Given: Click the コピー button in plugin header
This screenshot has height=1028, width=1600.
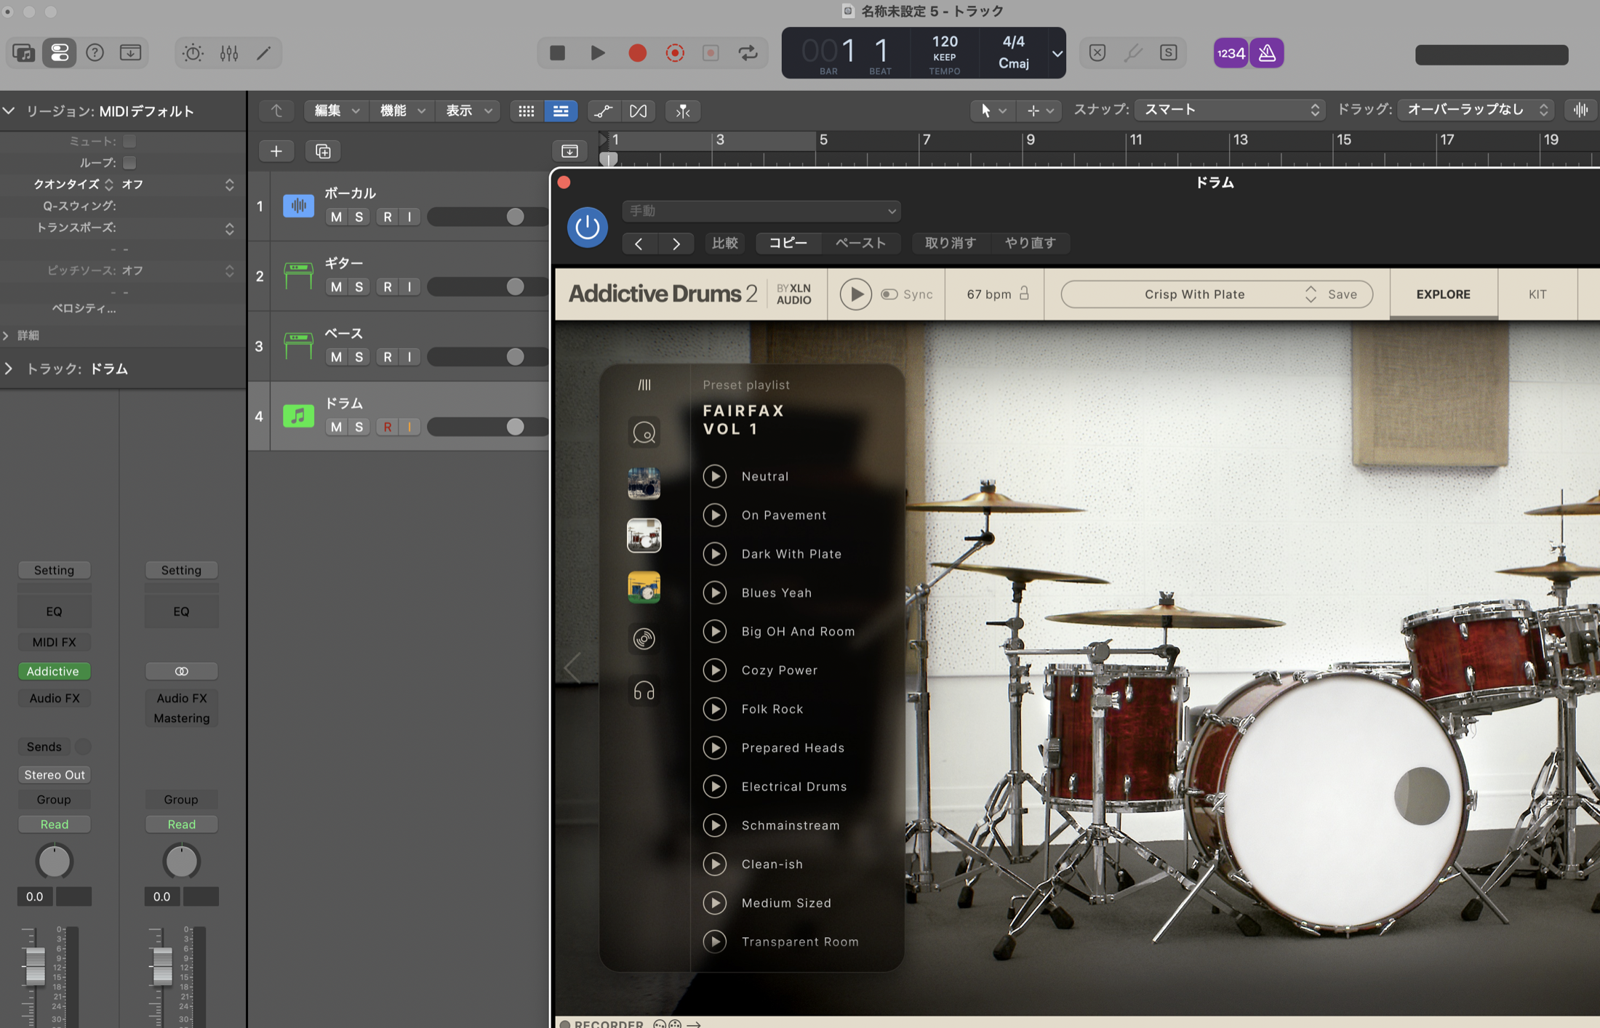Looking at the screenshot, I should [x=788, y=243].
